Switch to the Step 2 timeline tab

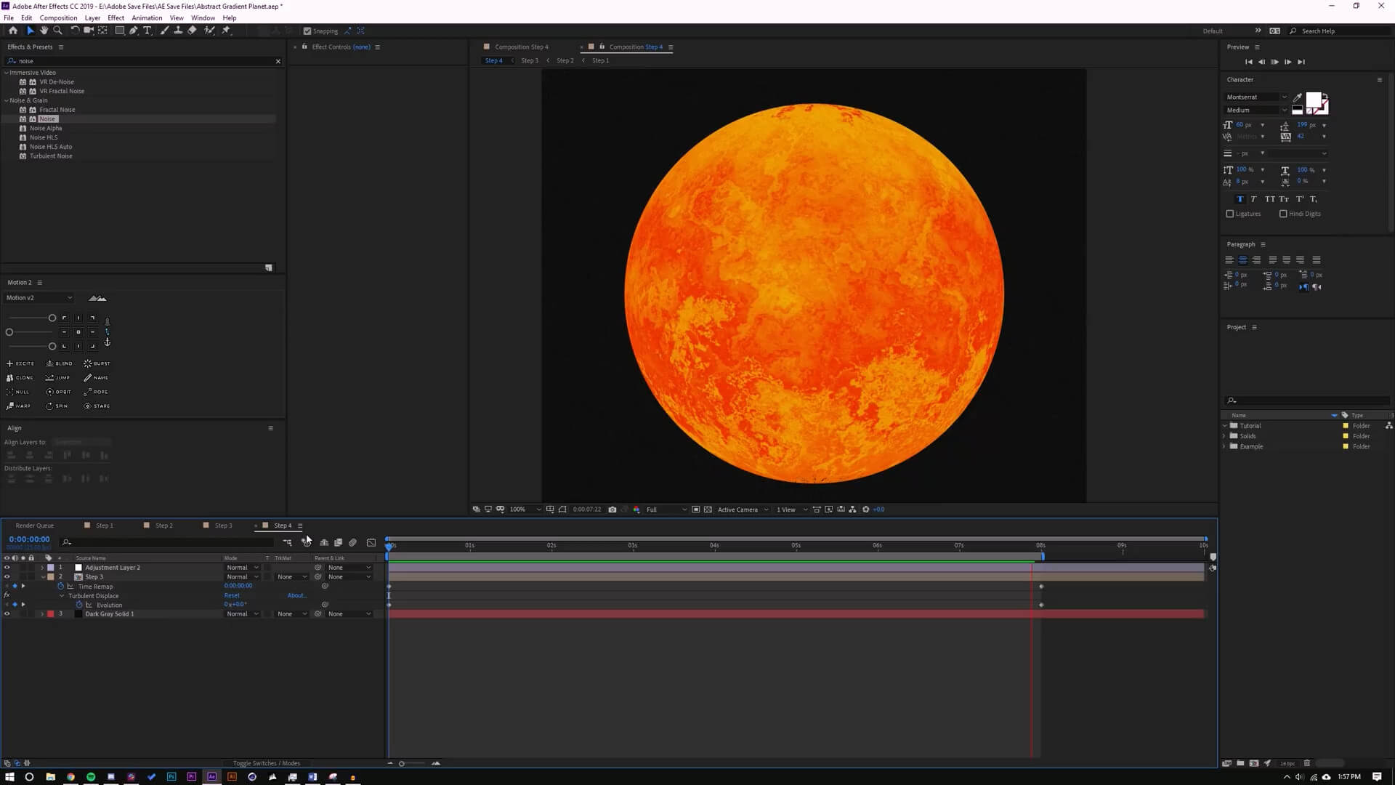click(164, 526)
